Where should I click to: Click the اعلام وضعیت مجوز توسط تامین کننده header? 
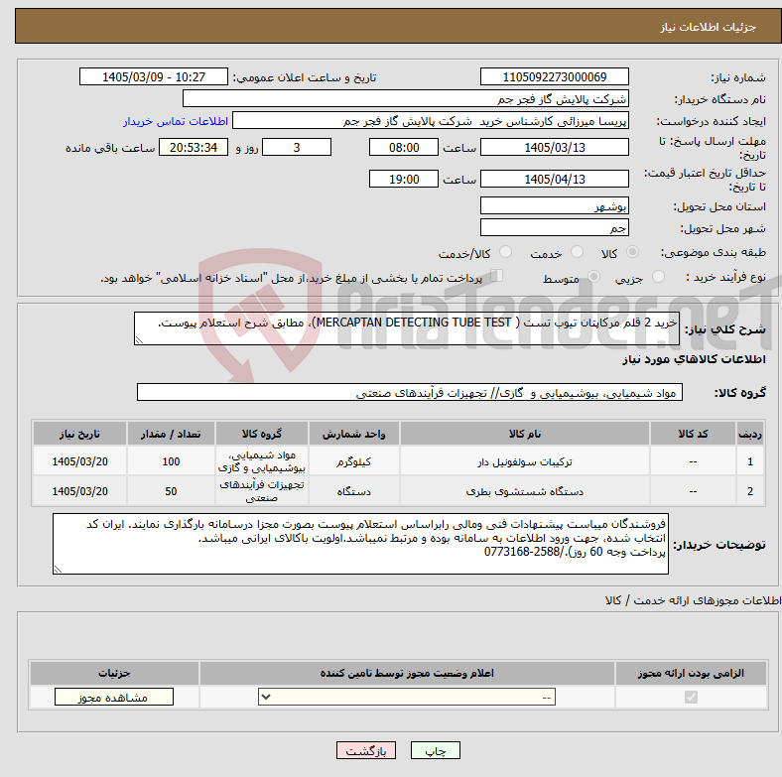[407, 673]
